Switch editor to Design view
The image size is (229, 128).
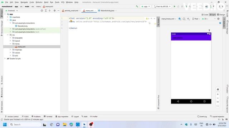pos(221,15)
